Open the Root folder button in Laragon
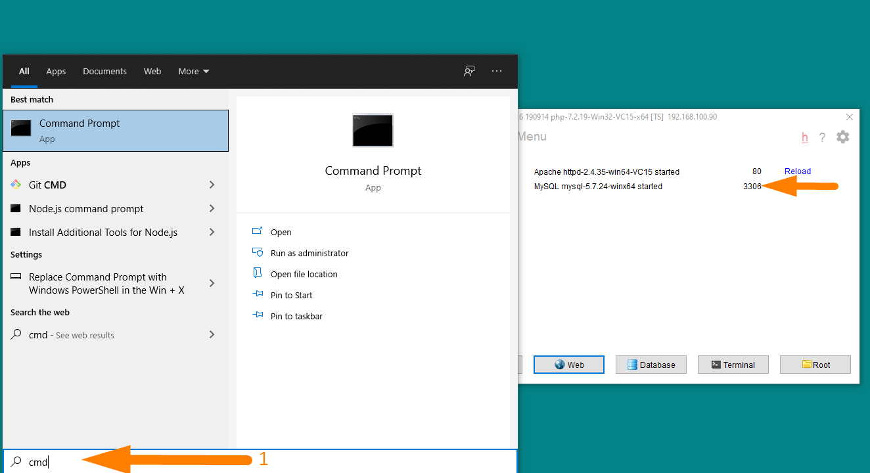The width and height of the screenshot is (870, 473). (x=815, y=365)
